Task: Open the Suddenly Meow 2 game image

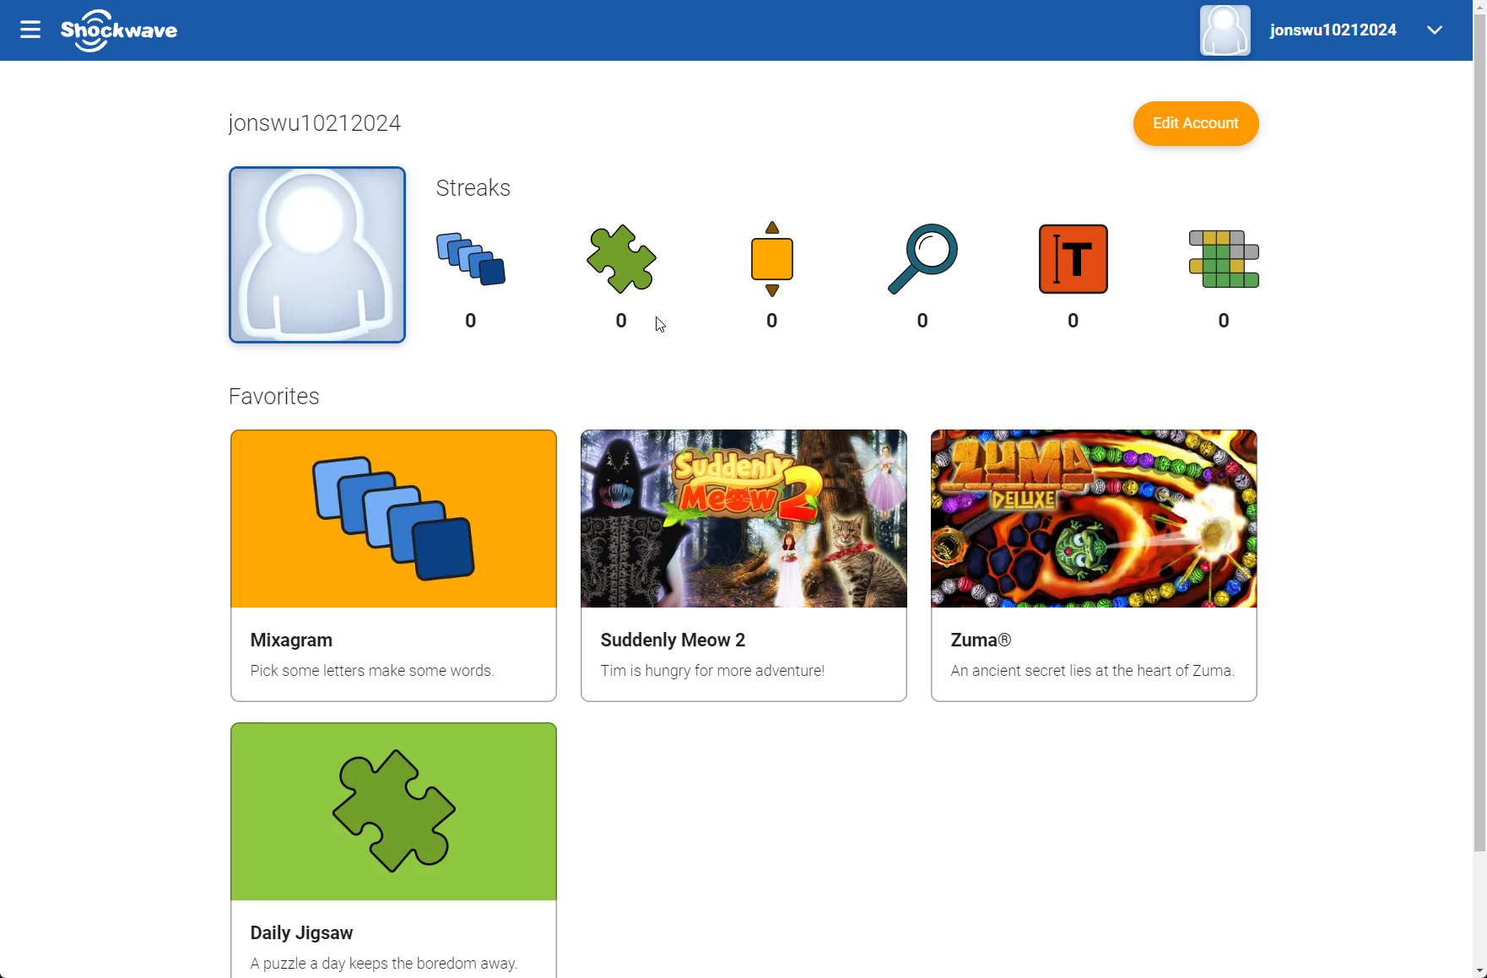Action: (x=743, y=519)
